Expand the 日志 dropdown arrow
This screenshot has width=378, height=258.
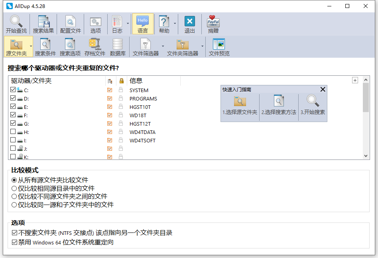(x=128, y=24)
